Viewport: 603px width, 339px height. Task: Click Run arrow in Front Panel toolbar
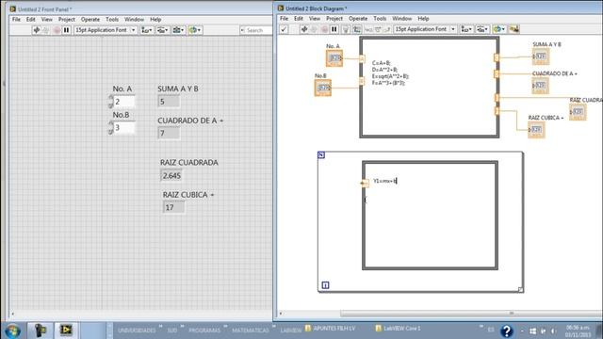pyautogui.click(x=37, y=30)
